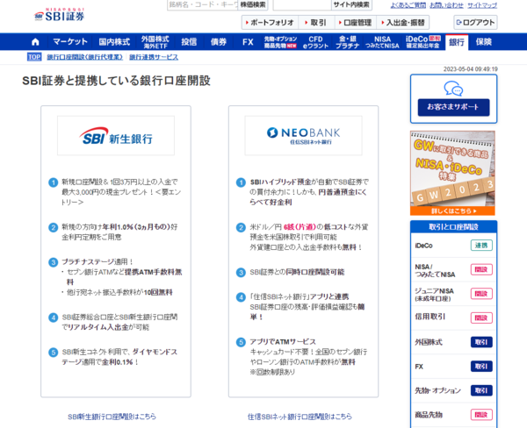
Task: Select the 金・銀 プラチナ tab
Action: point(347,42)
